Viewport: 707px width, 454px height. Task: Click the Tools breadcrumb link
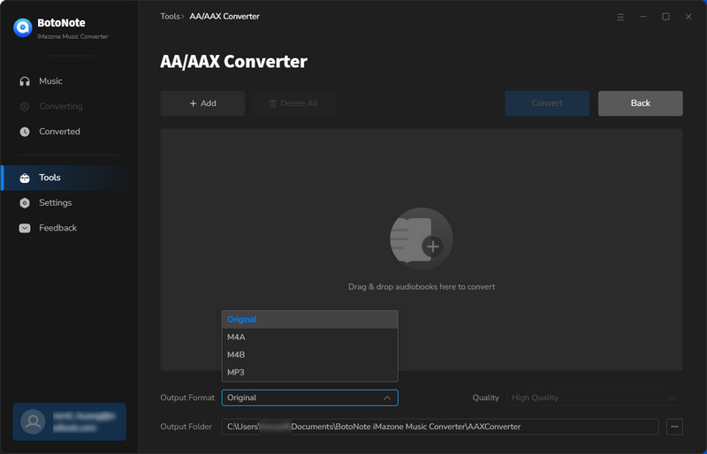click(170, 16)
